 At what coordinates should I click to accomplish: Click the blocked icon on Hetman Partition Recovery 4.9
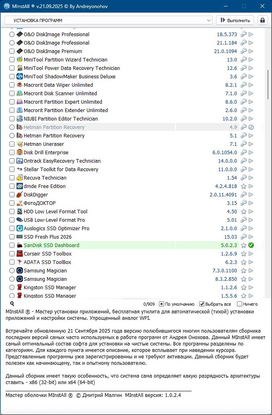point(251,127)
